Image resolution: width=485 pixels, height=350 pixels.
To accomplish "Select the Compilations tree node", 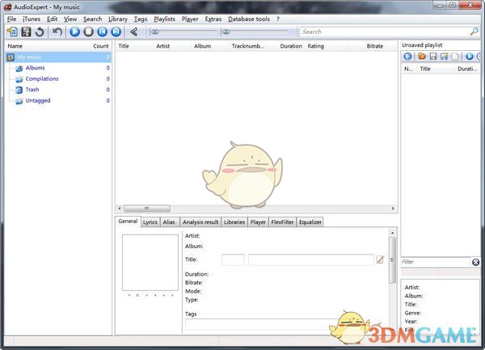I will (x=42, y=78).
